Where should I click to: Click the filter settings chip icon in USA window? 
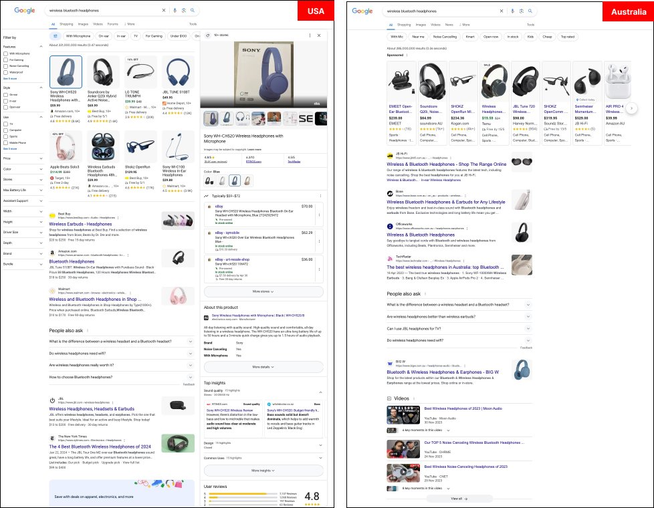click(x=55, y=36)
